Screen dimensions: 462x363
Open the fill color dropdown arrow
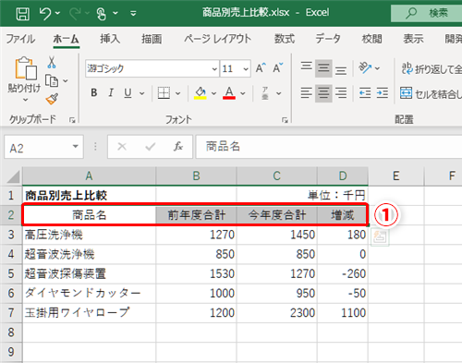coord(213,93)
